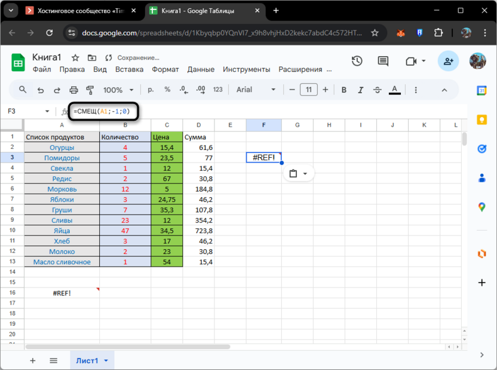Viewport: 497px width, 370px height.
Task: Increase font size plus button
Action: point(326,90)
